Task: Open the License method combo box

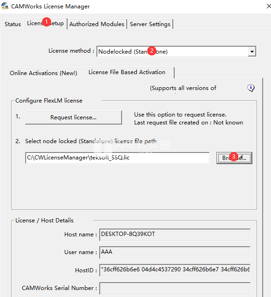Action: [x=176, y=51]
